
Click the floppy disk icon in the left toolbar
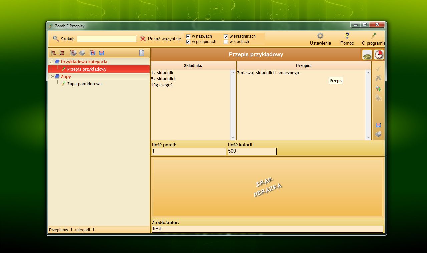point(102,53)
